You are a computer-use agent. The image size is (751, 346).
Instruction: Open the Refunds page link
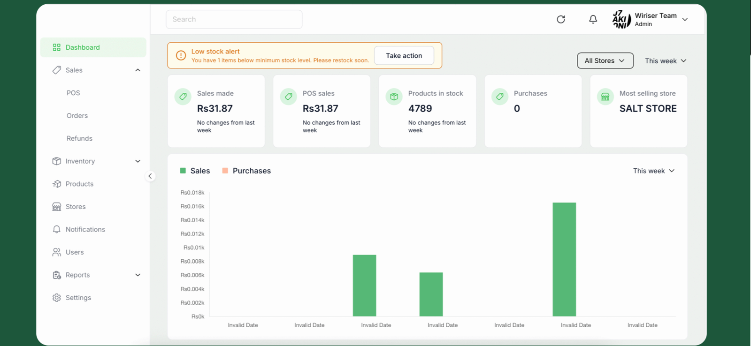pyautogui.click(x=79, y=138)
